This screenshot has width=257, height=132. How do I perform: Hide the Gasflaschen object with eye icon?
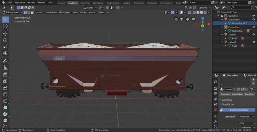[x=254, y=19]
